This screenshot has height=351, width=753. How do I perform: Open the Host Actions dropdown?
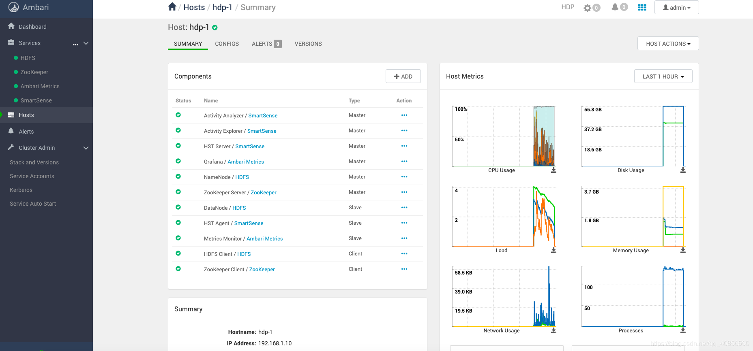click(x=668, y=44)
